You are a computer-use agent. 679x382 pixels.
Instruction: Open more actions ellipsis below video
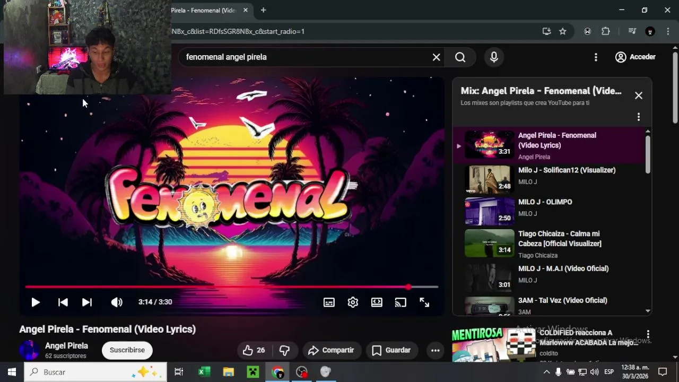[435, 350]
